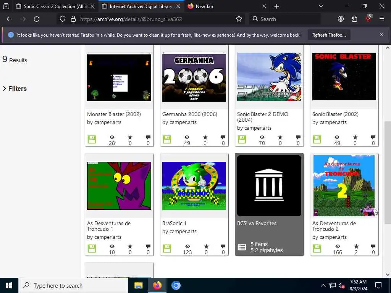Click the BraSonic green hedgehog thumbnail

click(x=194, y=186)
